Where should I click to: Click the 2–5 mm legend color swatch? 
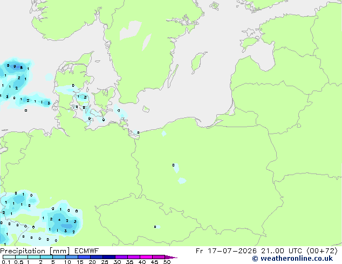[46, 257]
